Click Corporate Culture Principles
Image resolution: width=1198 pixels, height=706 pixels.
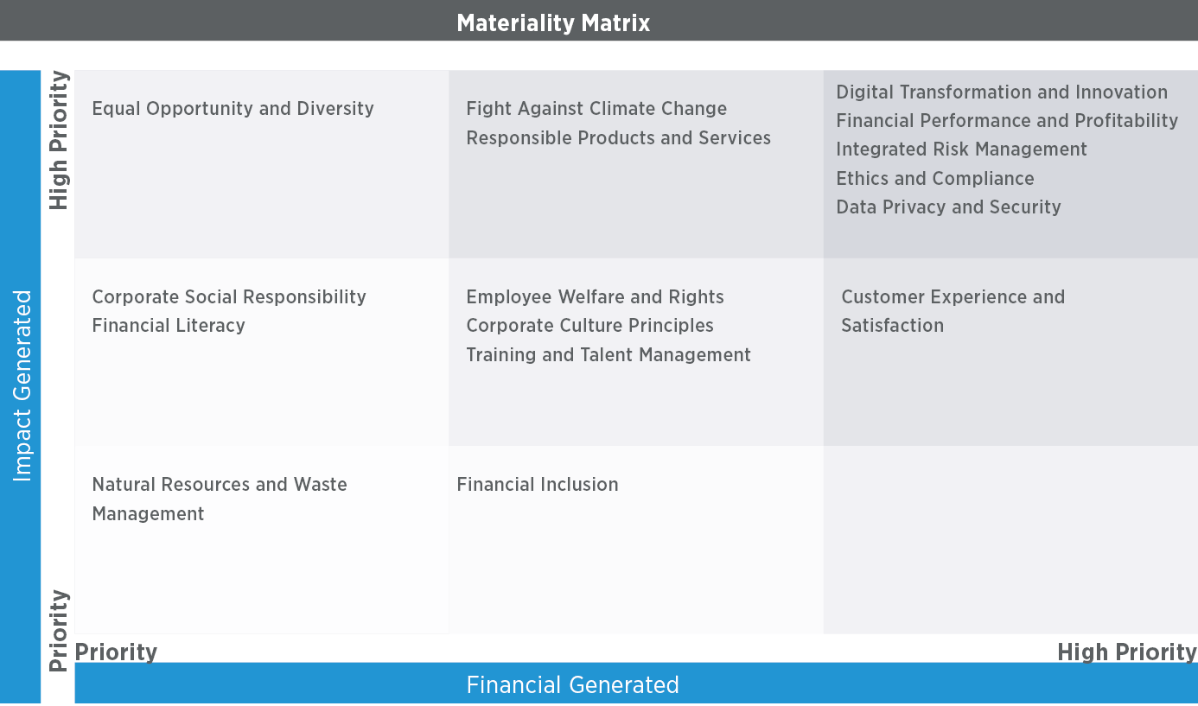click(589, 326)
